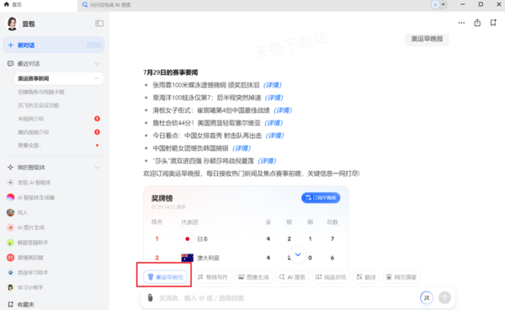Click the 最近对话 chat icon
This screenshot has height=310, width=505.
tap(10, 63)
